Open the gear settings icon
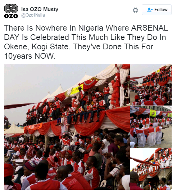The height and width of the screenshot is (192, 172). (x=135, y=10)
